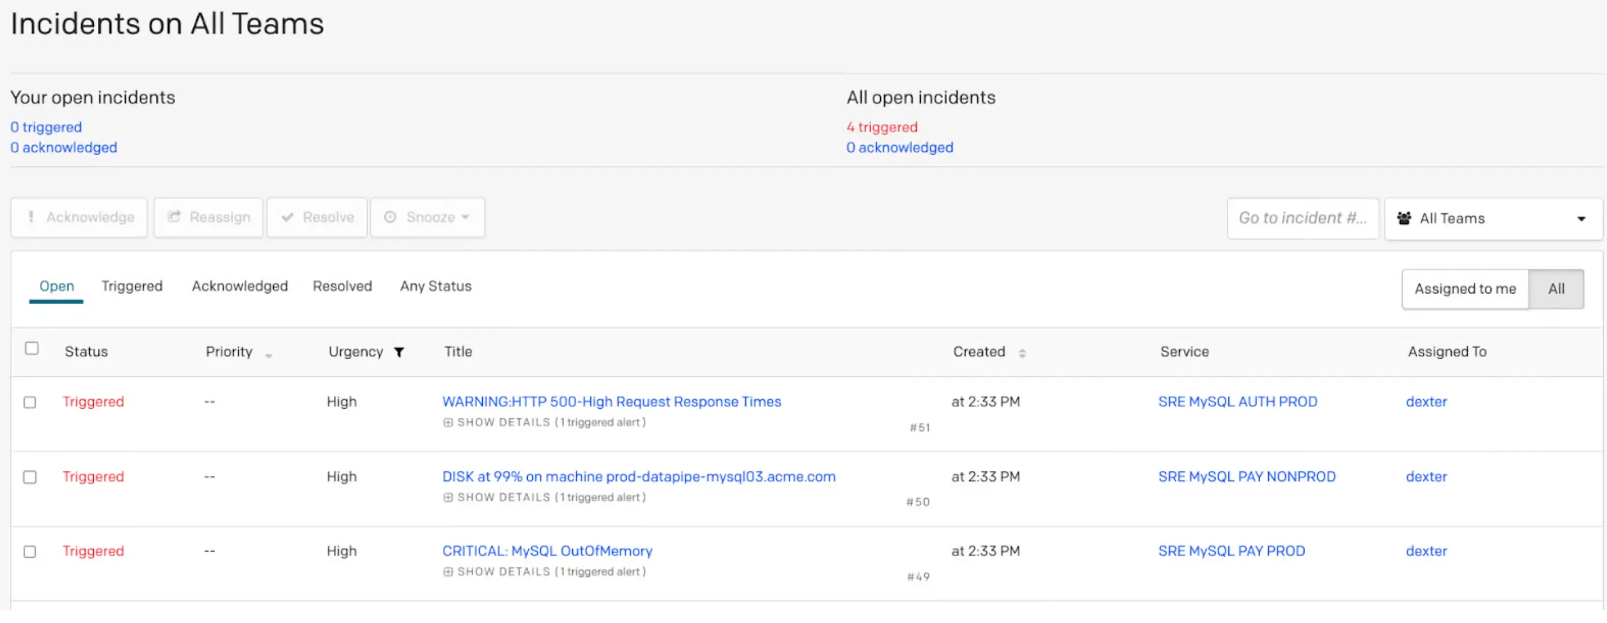Click the Created column sort arrows

(1022, 353)
